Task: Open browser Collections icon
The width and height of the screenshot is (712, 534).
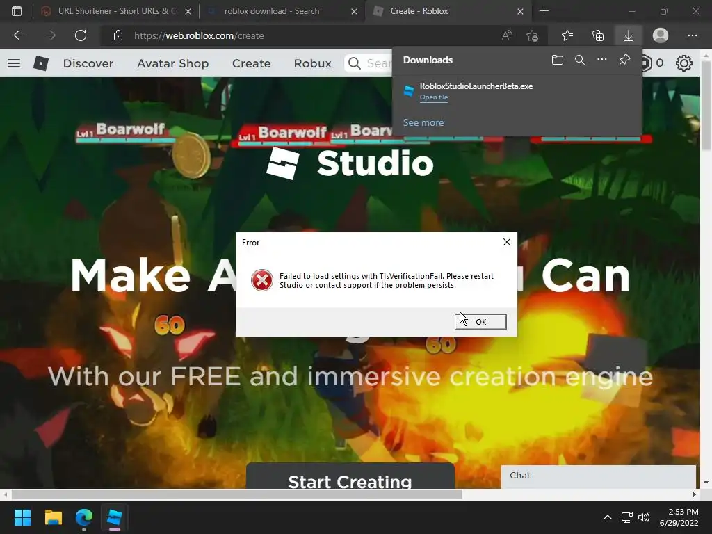Action: 598,35
